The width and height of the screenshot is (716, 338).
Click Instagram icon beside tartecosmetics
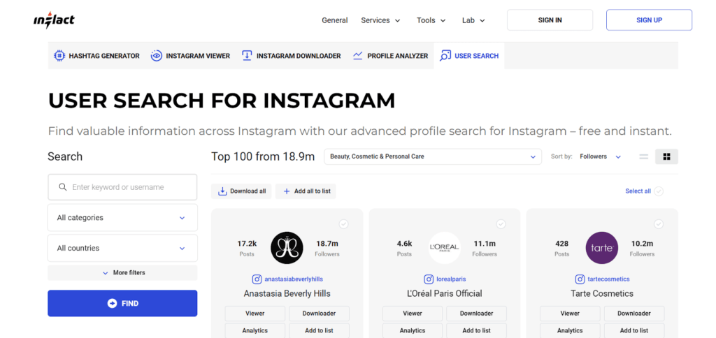click(580, 279)
